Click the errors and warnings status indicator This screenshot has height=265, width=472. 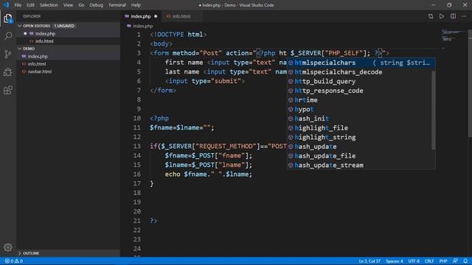[x=14, y=261]
